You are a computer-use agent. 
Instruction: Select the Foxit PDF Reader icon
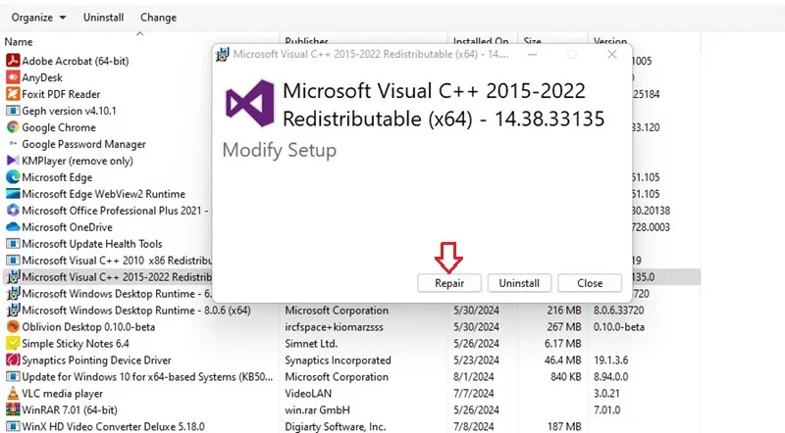pos(13,93)
